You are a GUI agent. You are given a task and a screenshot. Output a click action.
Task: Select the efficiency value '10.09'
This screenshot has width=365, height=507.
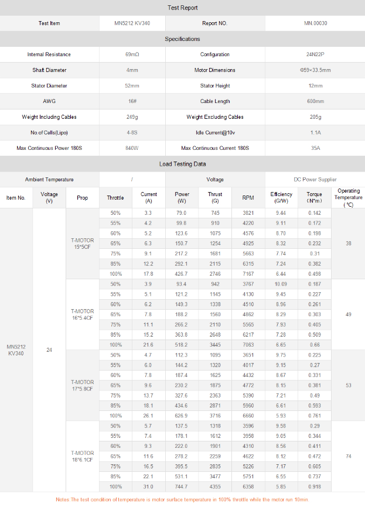click(x=281, y=284)
